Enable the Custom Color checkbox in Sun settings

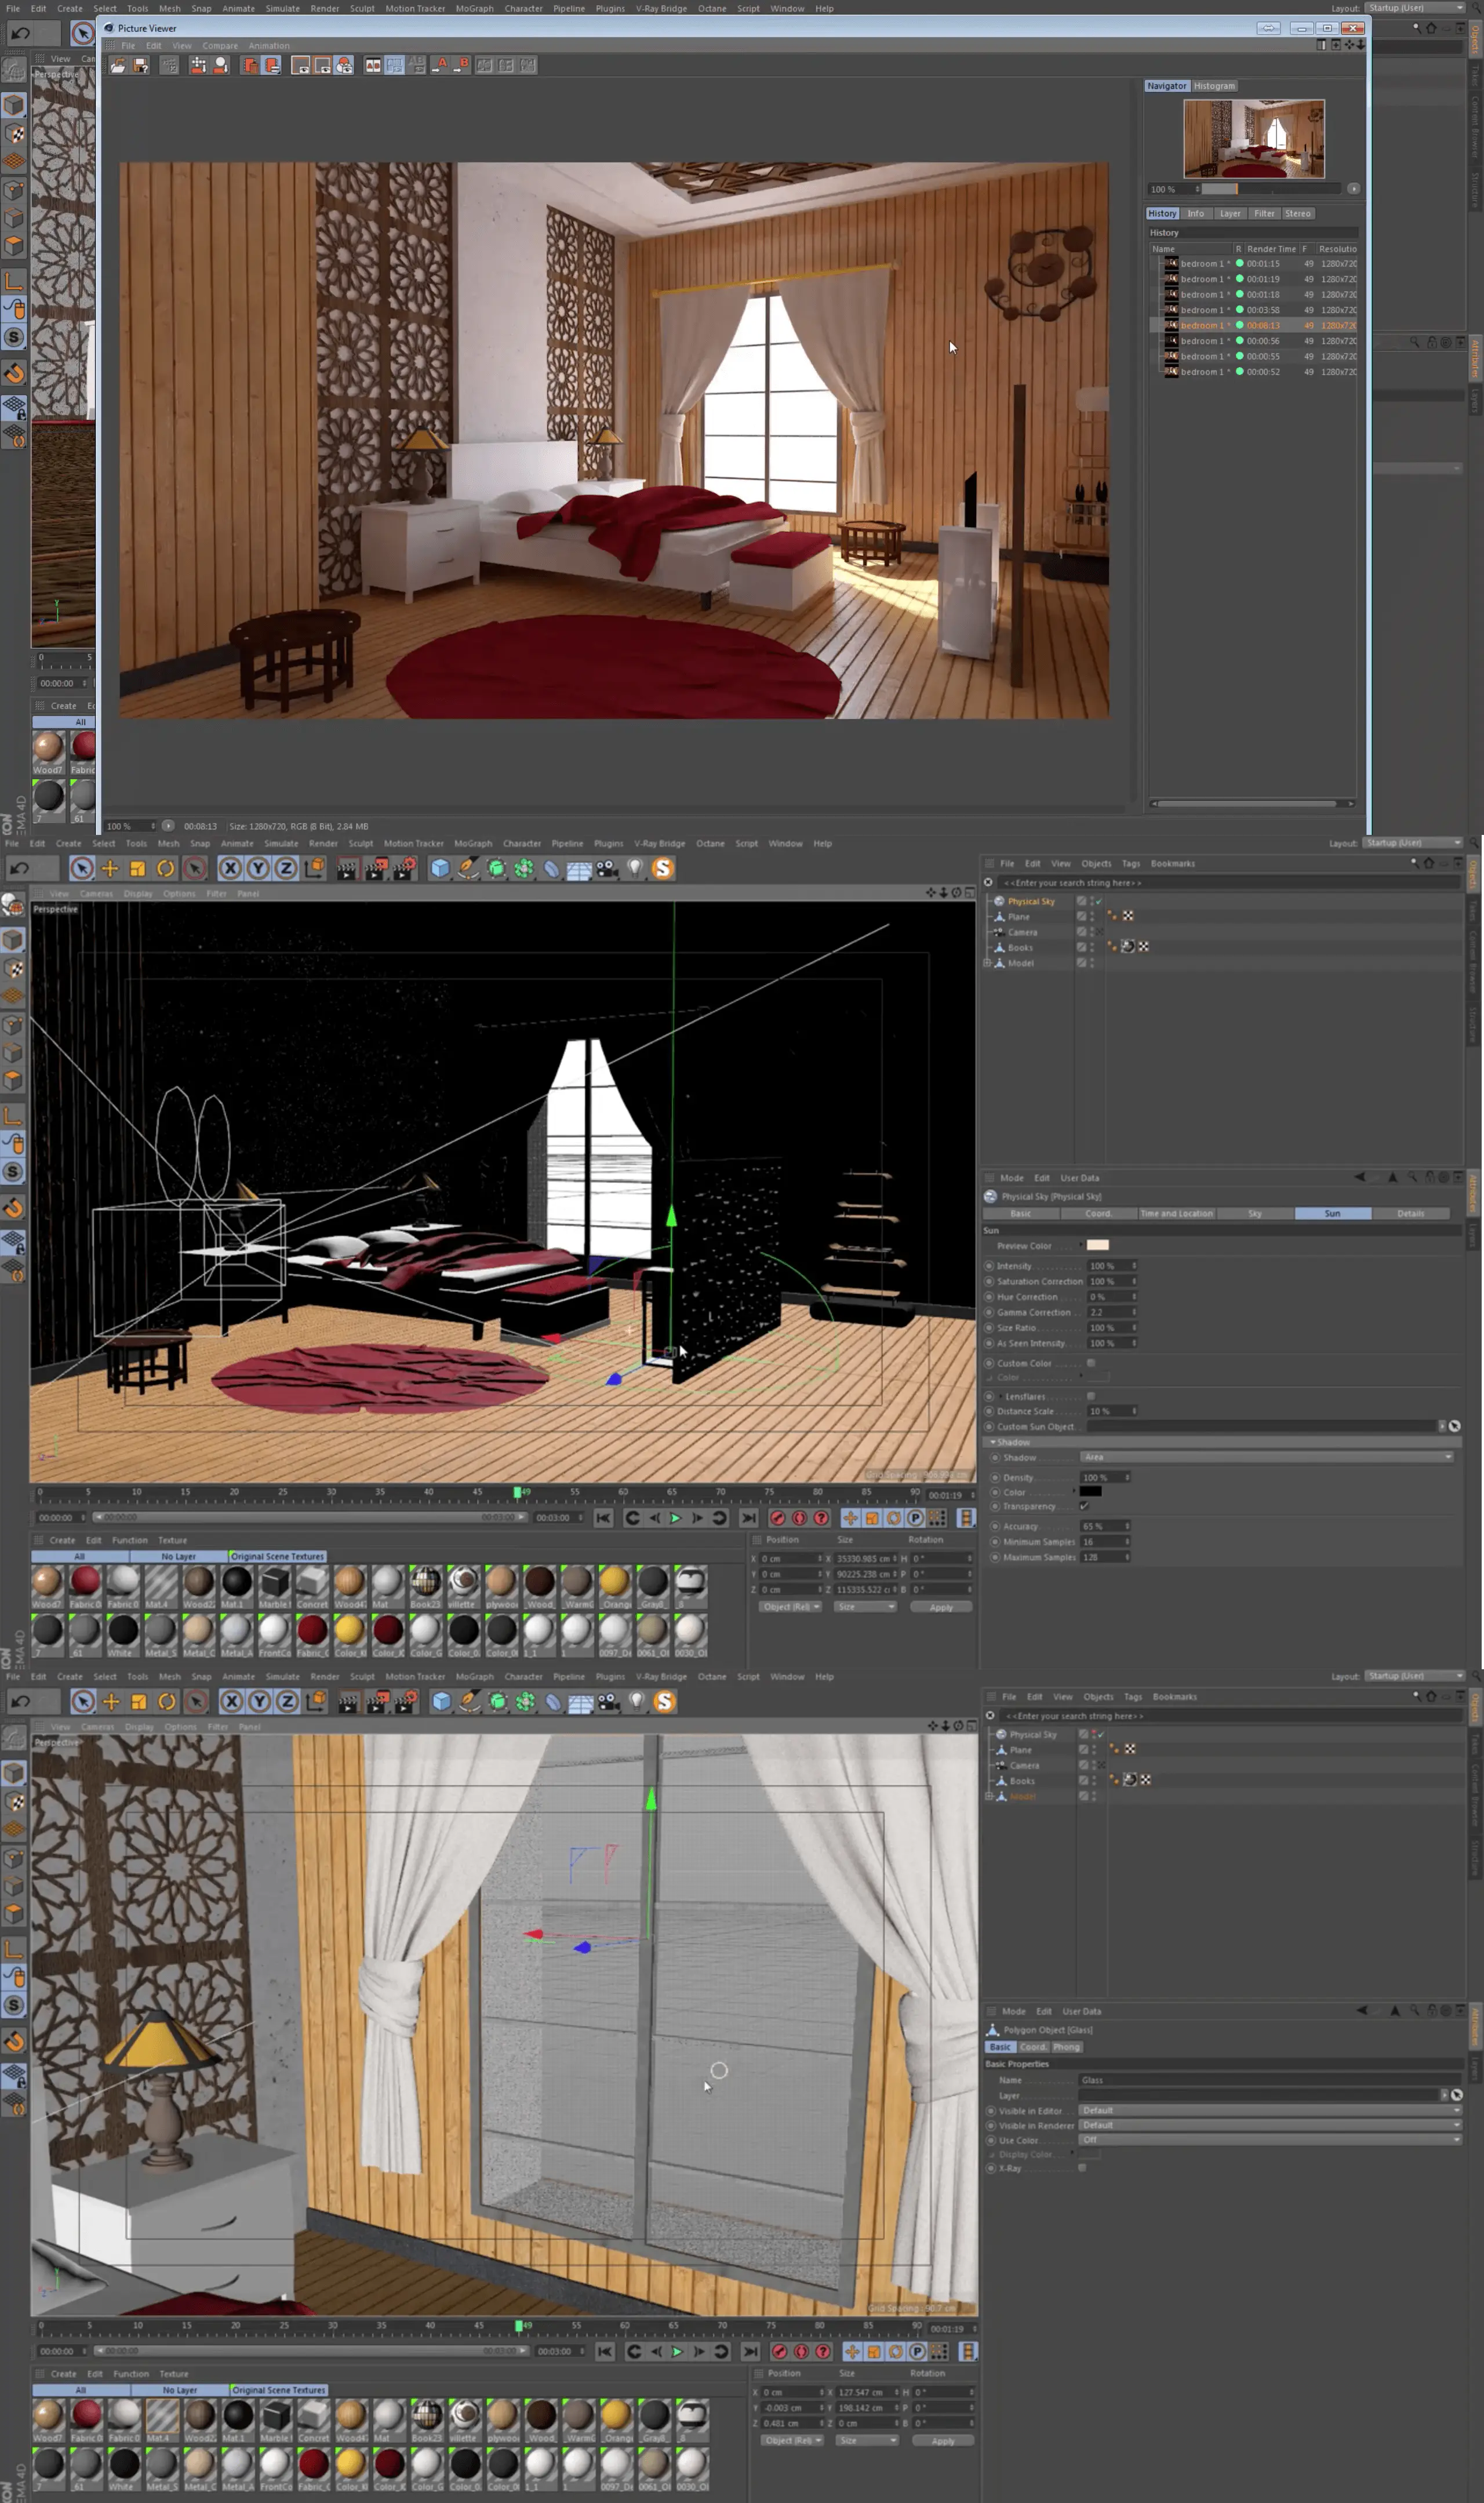pyautogui.click(x=1091, y=1362)
